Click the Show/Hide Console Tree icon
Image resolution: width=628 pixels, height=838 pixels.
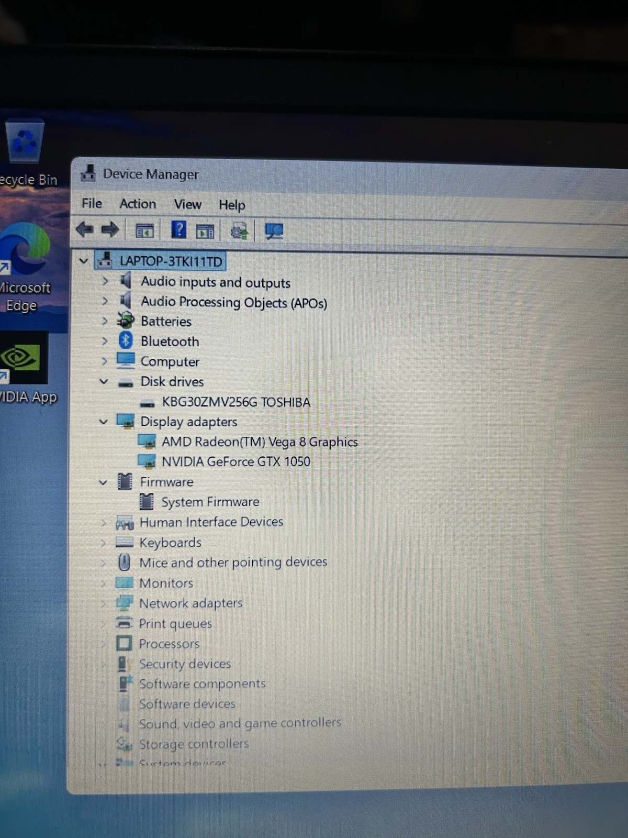click(x=145, y=230)
